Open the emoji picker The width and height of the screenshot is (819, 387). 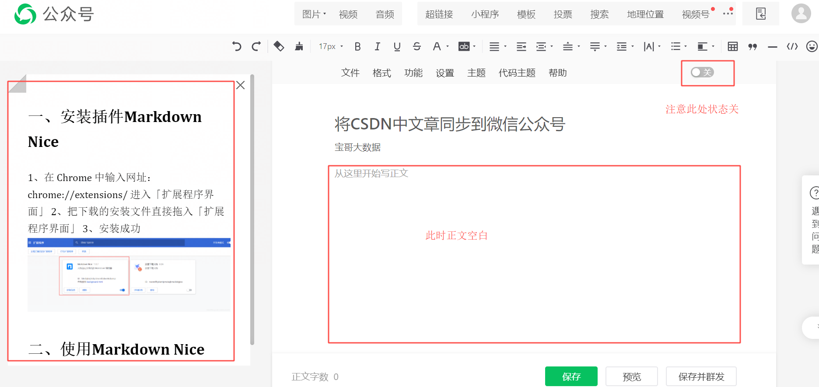click(812, 46)
